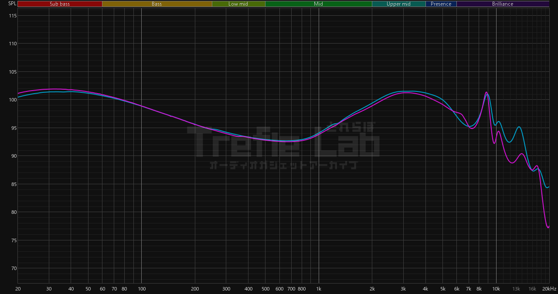Click the 100 dB value on Y-axis
The height and width of the screenshot is (294, 558).
[x=12, y=100]
